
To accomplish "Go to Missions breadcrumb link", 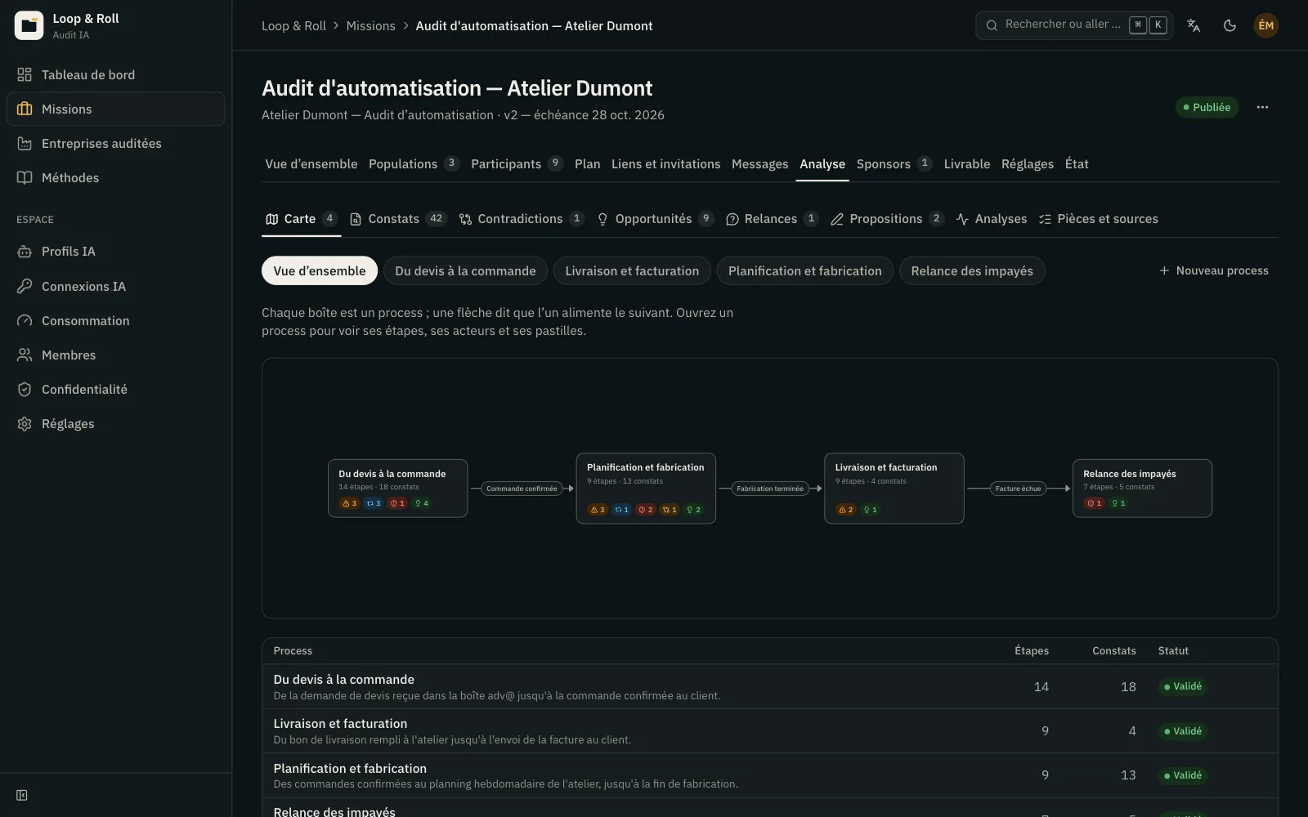I will tap(370, 25).
